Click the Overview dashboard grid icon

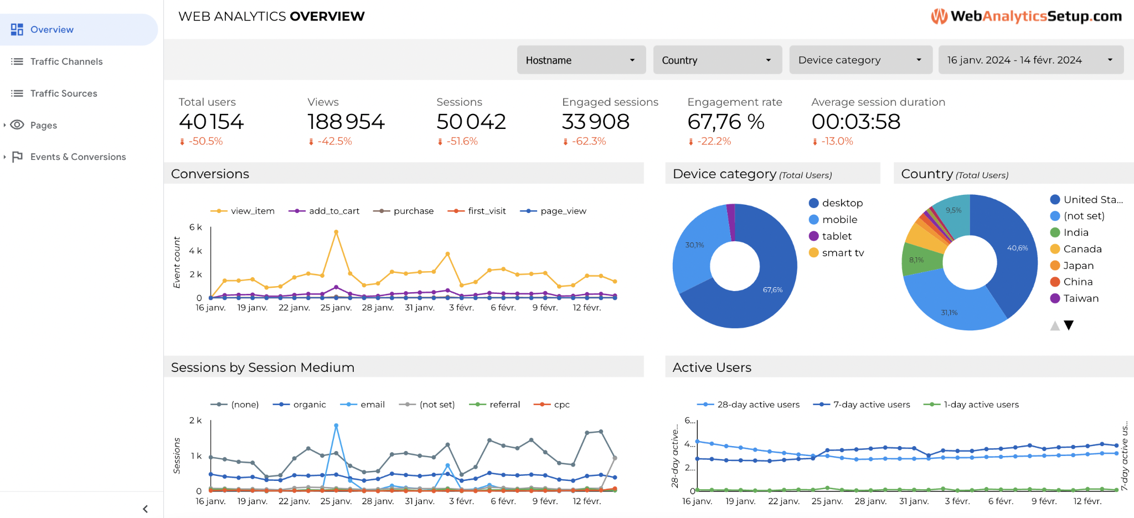17,29
